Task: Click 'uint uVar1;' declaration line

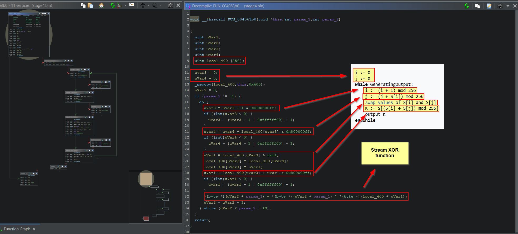Action: point(208,37)
